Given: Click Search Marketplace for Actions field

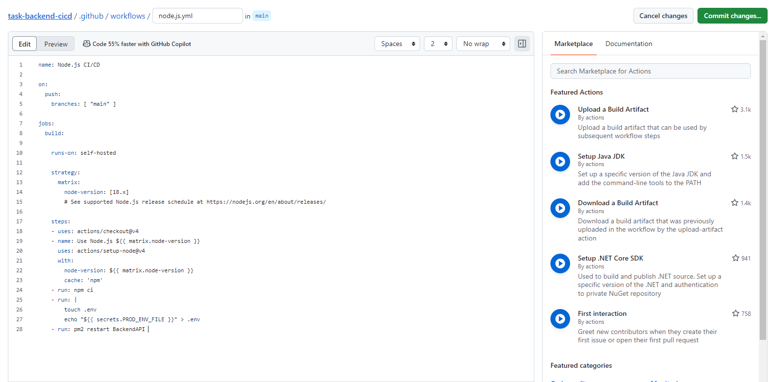Looking at the screenshot, I should click(650, 71).
